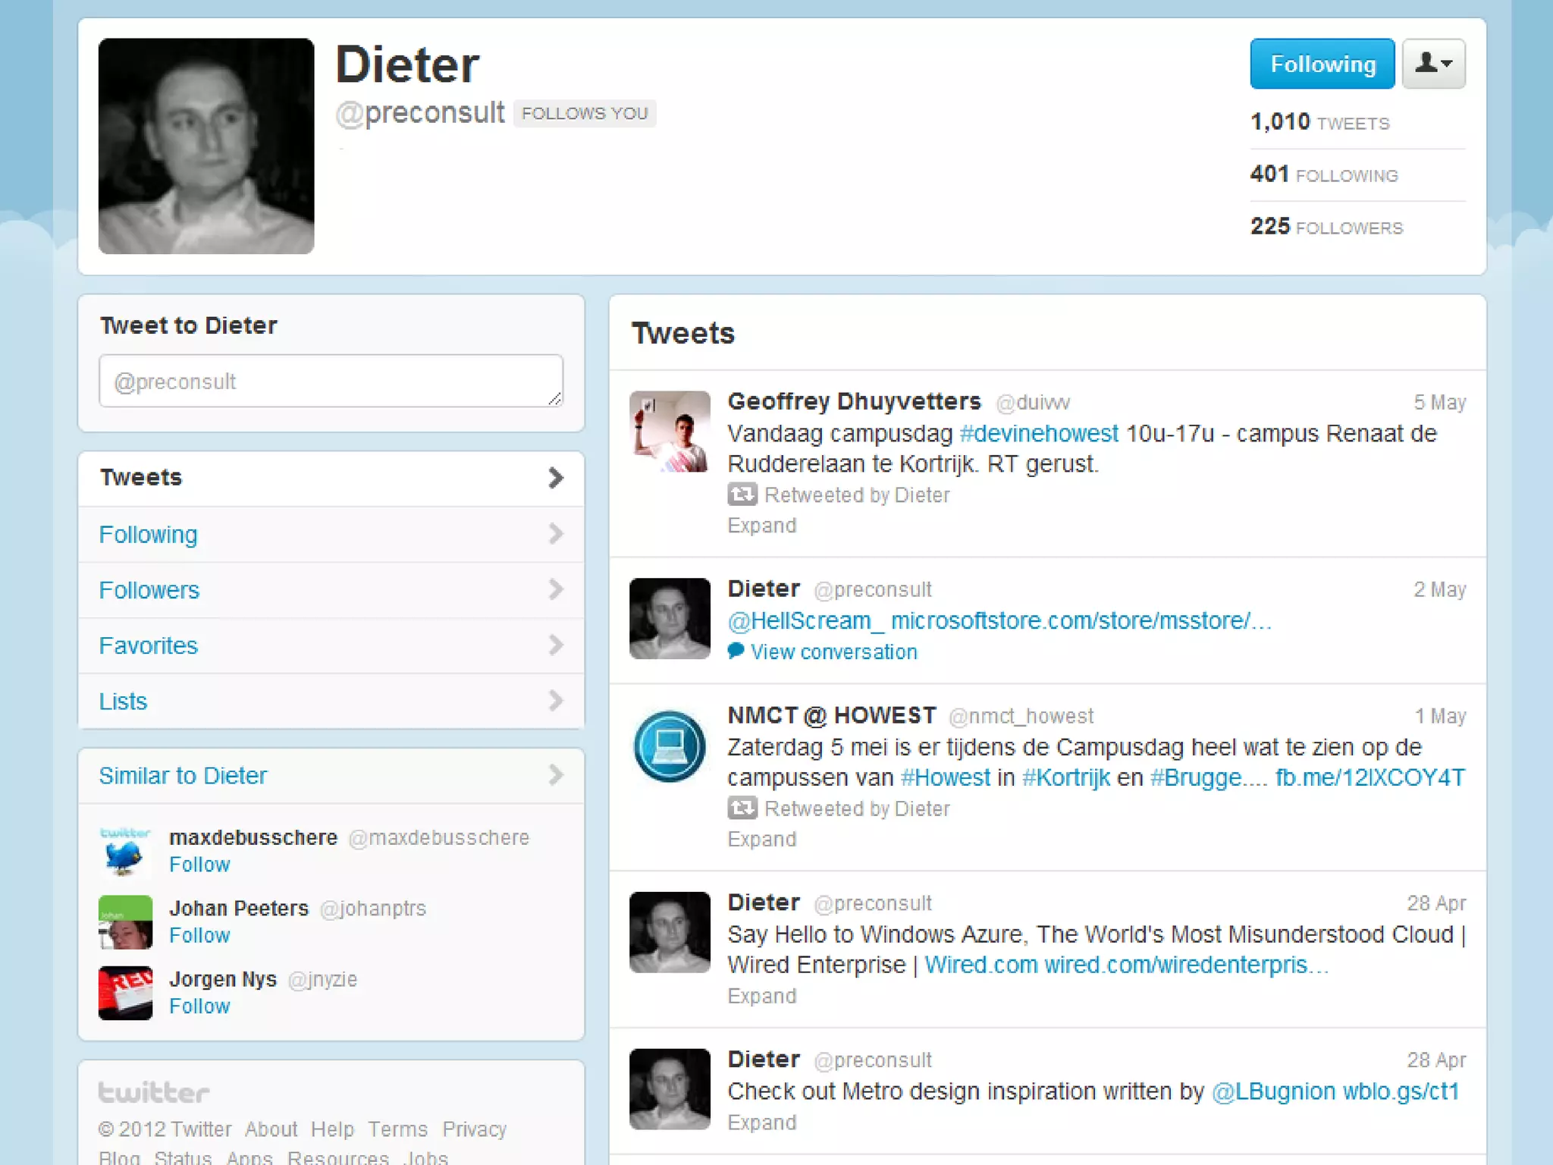Image resolution: width=1553 pixels, height=1165 pixels.
Task: Click the retweet icon under Geoffrey's tweet
Action: click(x=742, y=495)
